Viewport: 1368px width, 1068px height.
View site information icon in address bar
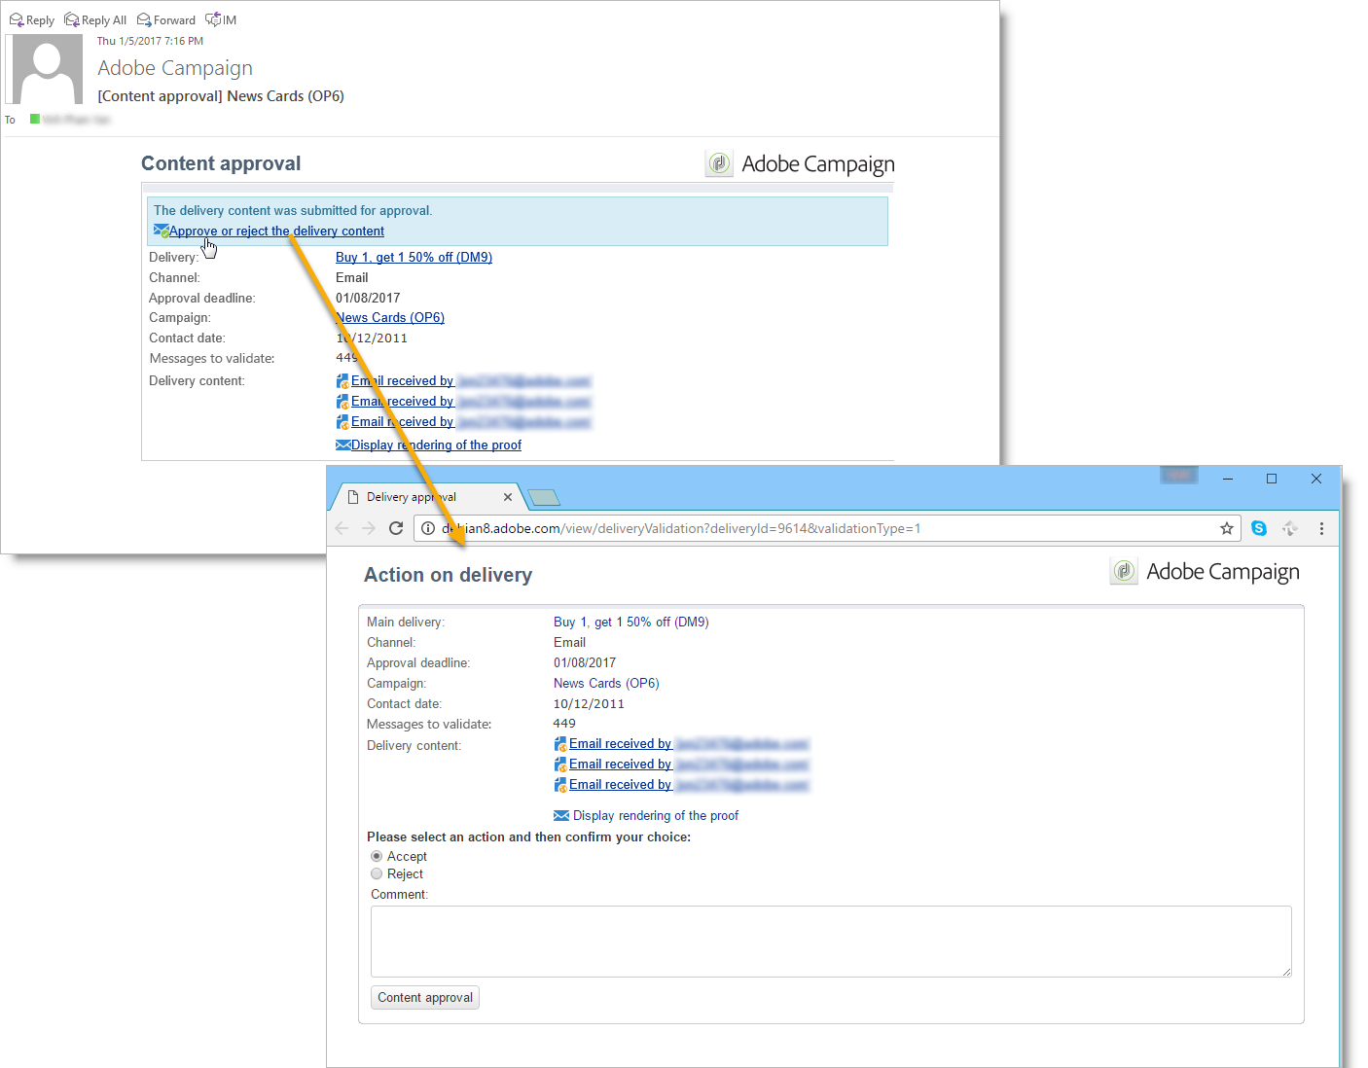[x=428, y=528]
